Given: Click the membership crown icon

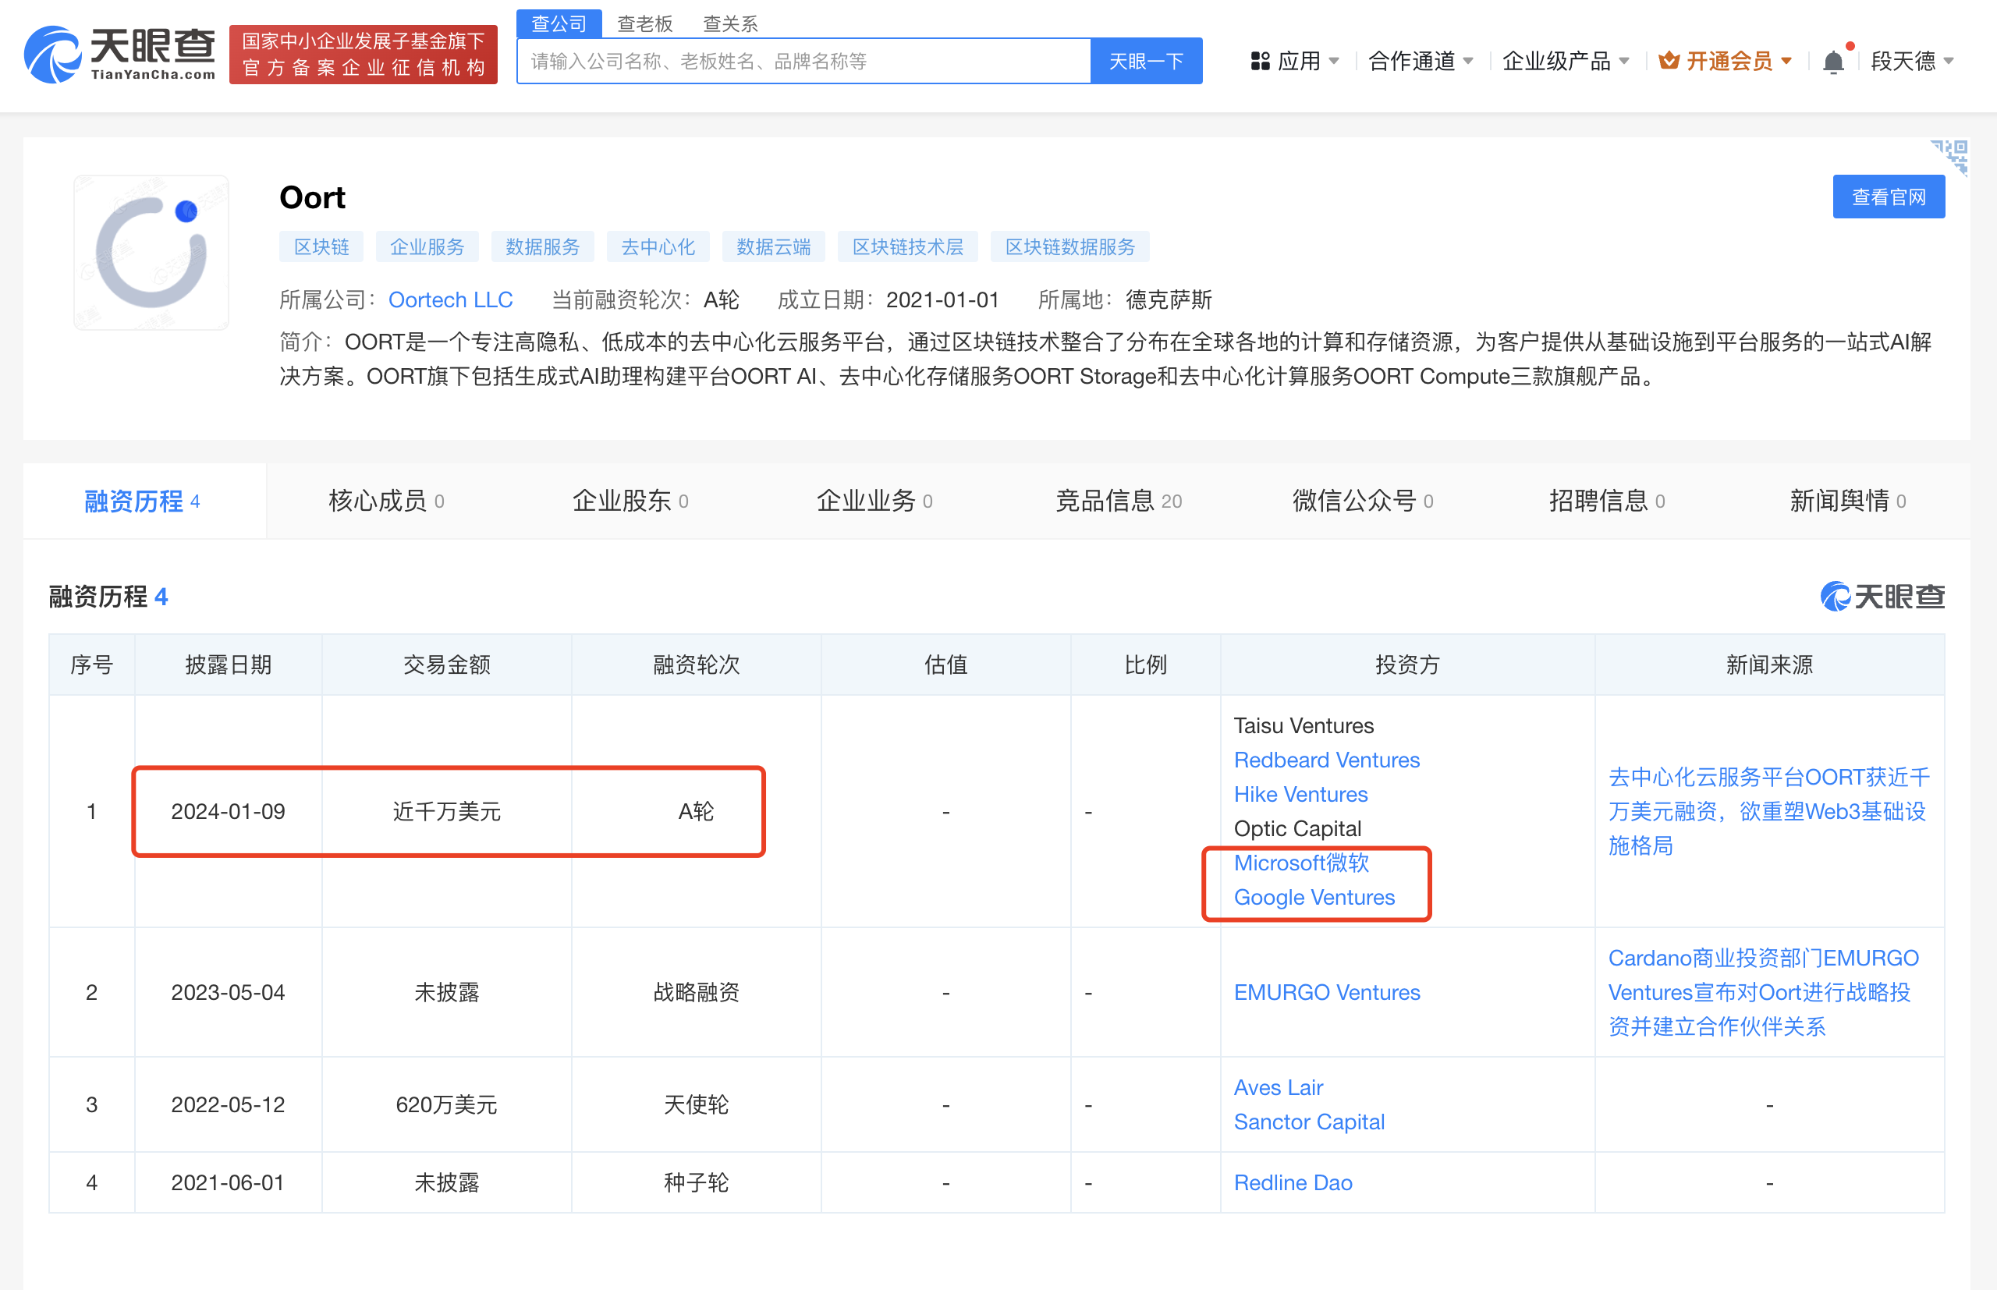Looking at the screenshot, I should click(1669, 60).
